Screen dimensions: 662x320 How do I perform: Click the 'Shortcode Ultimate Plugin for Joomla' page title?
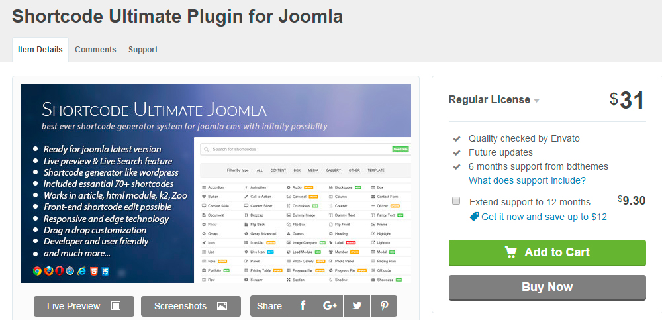[x=177, y=16]
